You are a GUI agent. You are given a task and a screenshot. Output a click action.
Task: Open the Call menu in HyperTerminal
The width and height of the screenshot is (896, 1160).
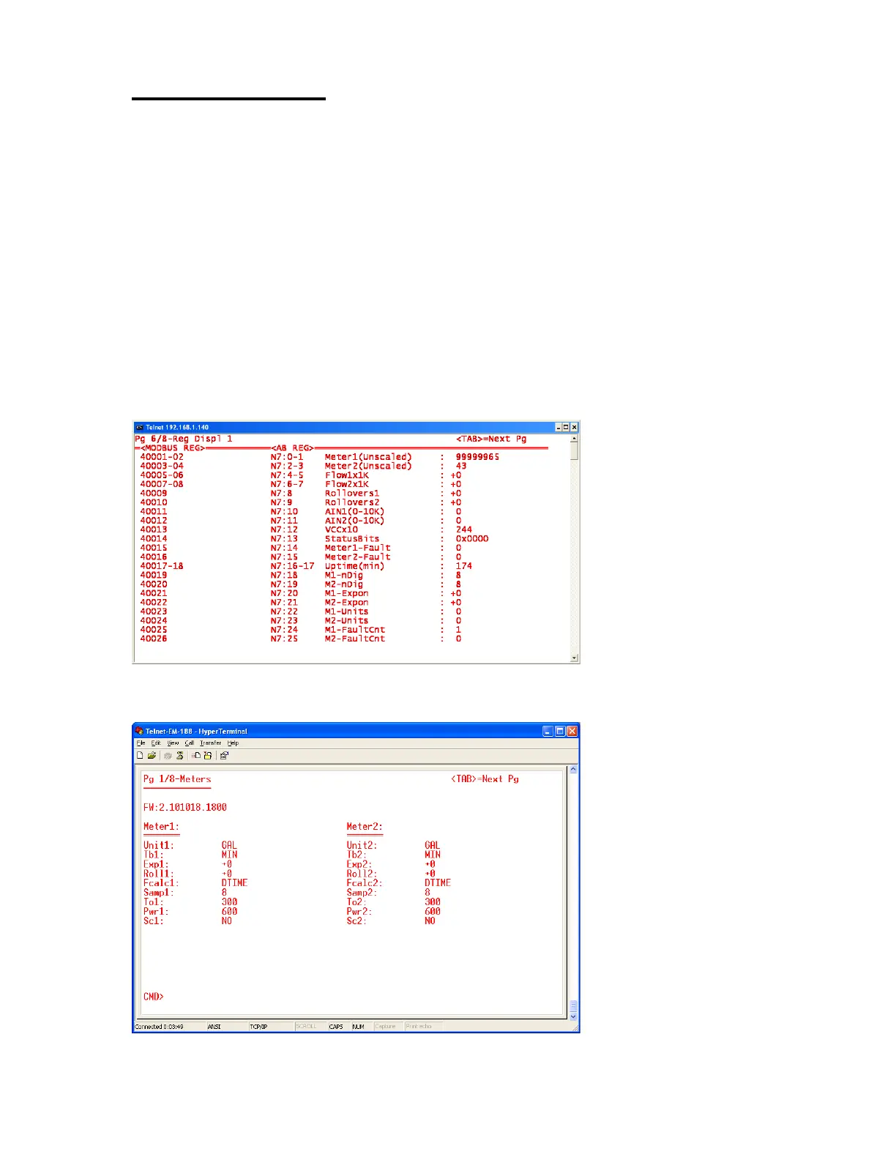coord(190,743)
